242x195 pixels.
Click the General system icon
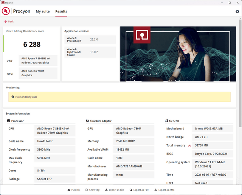166,121
